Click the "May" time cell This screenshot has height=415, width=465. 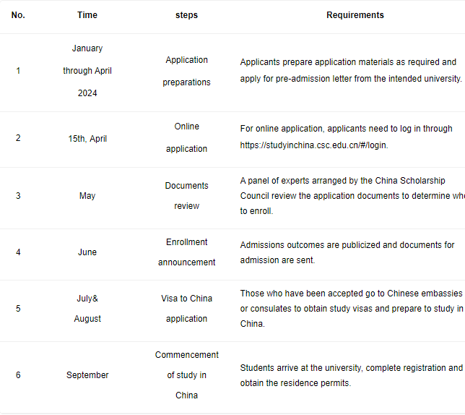(87, 196)
